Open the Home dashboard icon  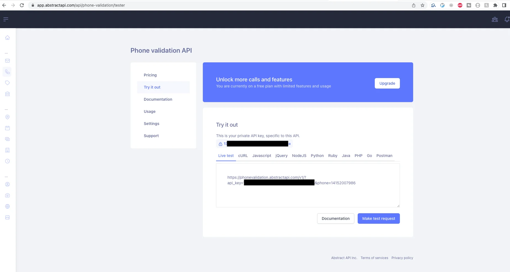coord(7,38)
